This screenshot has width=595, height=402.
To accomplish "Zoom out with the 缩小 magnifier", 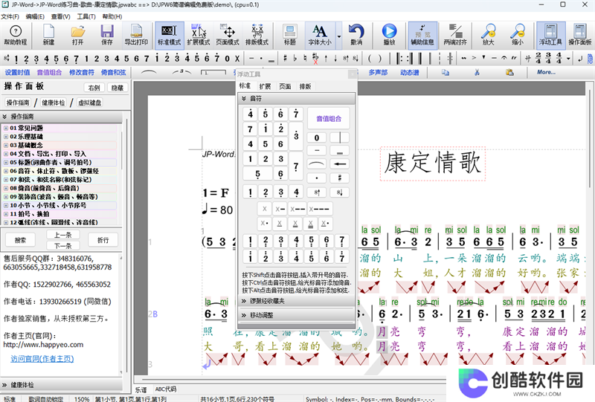I will (x=518, y=35).
